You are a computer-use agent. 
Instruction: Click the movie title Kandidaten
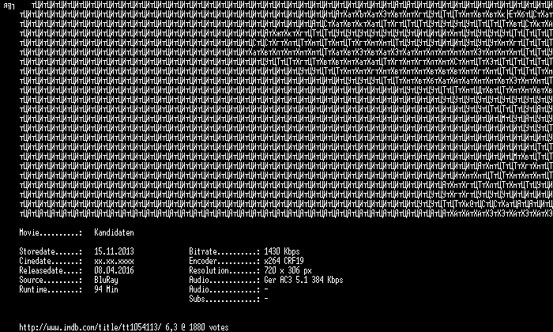click(114, 232)
